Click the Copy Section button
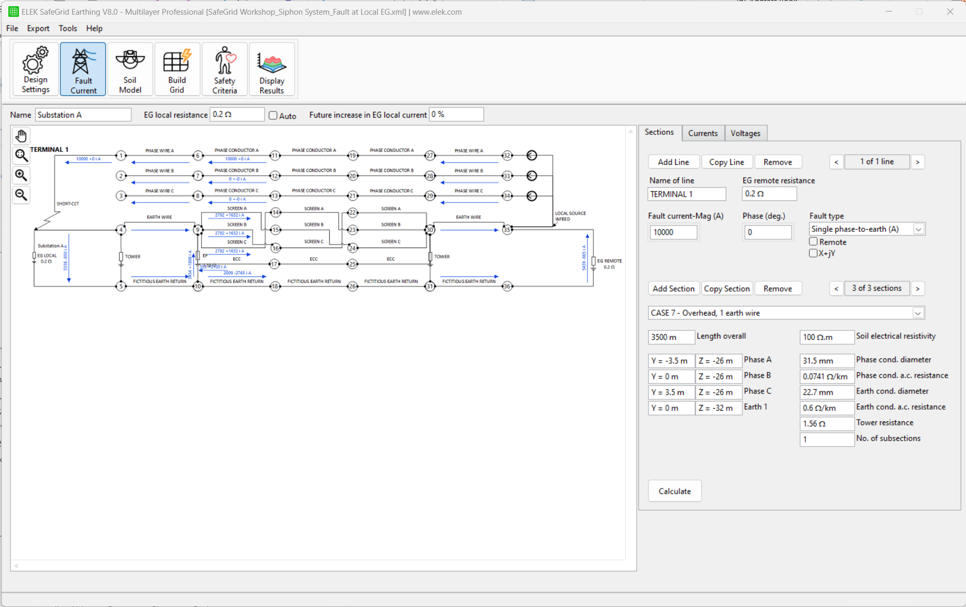Viewport: 966px width, 607px height. click(x=727, y=289)
